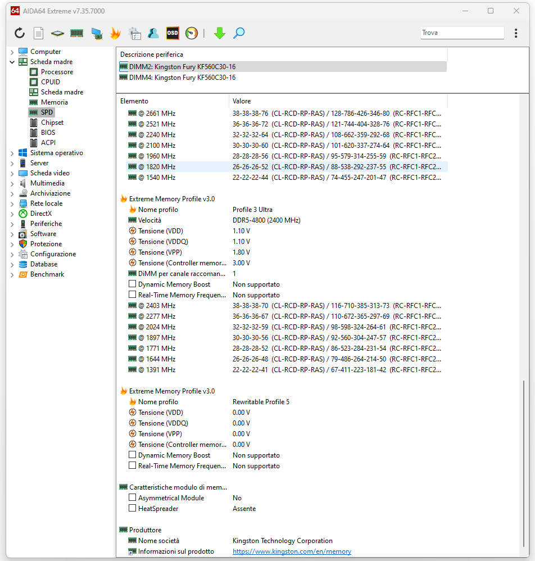535x561 pixels.
Task: Click the Database tree icon
Action: [x=23, y=264]
